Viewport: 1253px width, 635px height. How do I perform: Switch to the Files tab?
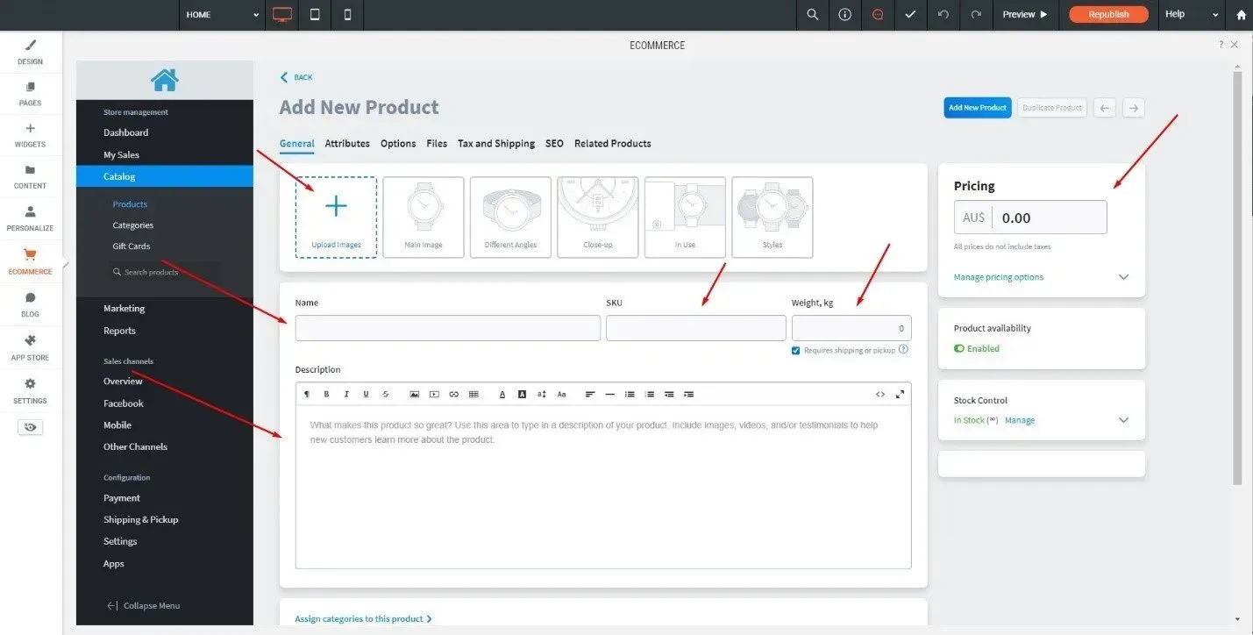(437, 144)
